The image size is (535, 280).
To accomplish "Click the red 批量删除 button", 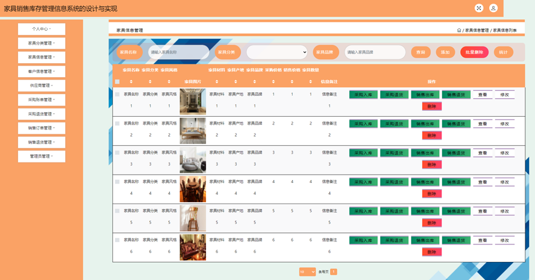I will click(x=474, y=52).
